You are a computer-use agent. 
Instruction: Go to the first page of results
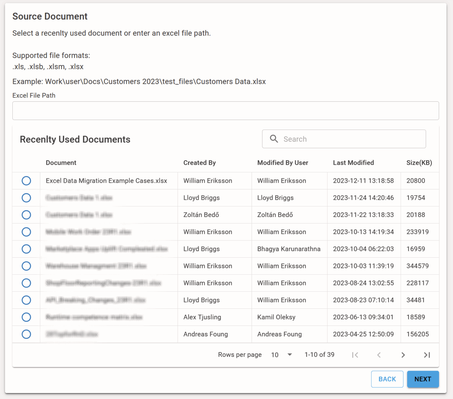click(355, 355)
